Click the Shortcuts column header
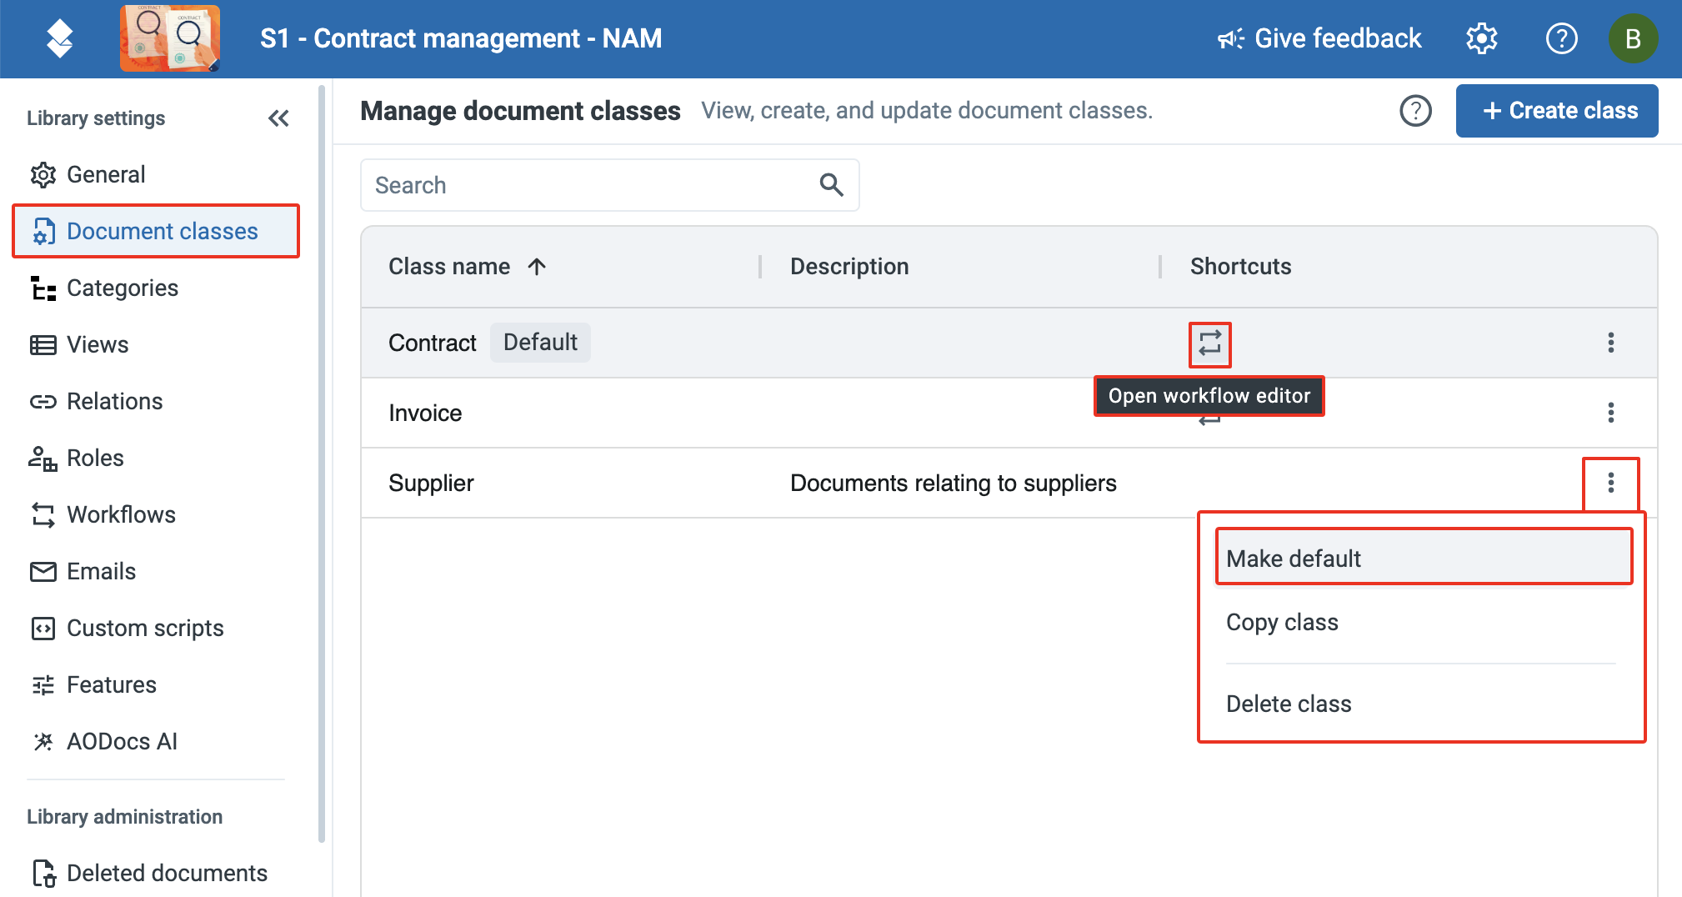1682x897 pixels. click(x=1240, y=267)
